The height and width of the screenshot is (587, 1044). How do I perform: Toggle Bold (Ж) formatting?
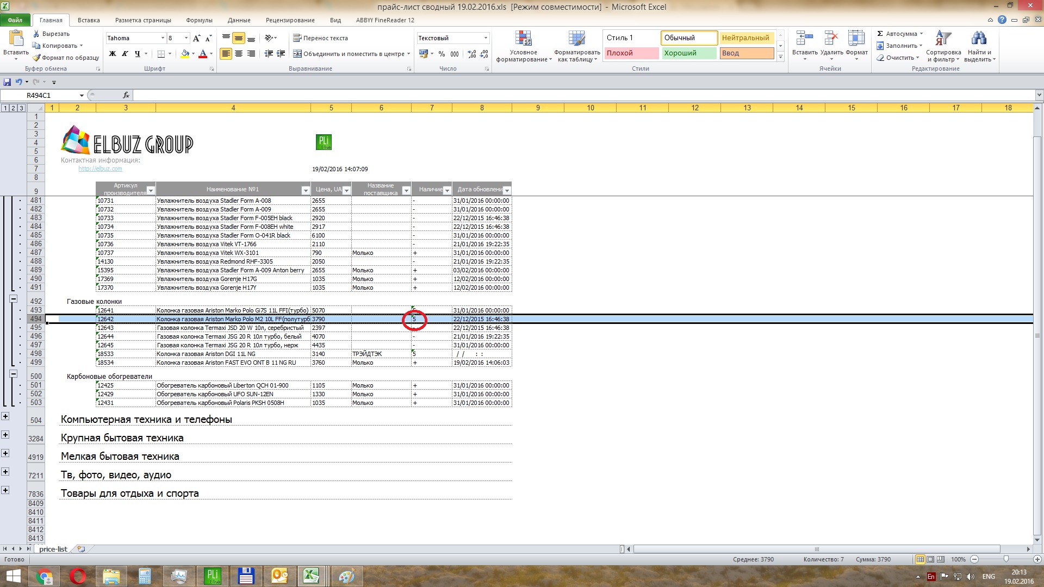click(113, 54)
